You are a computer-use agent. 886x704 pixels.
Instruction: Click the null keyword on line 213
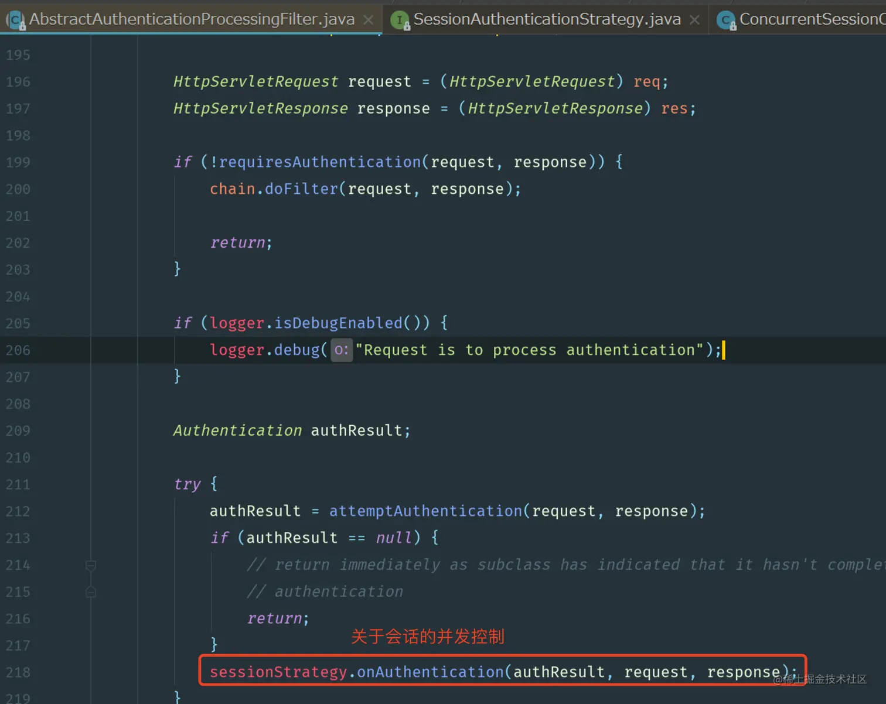[x=394, y=538]
